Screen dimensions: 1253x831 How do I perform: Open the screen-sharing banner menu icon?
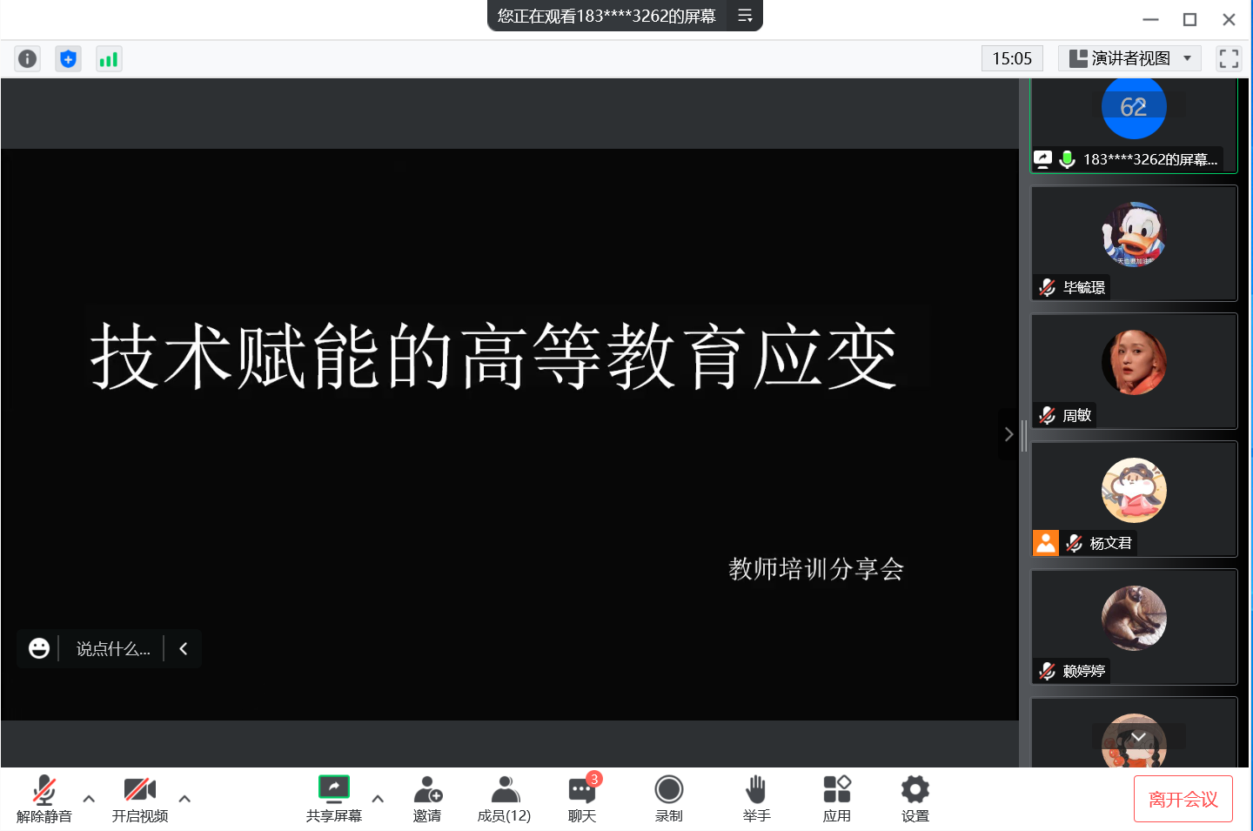coord(745,16)
